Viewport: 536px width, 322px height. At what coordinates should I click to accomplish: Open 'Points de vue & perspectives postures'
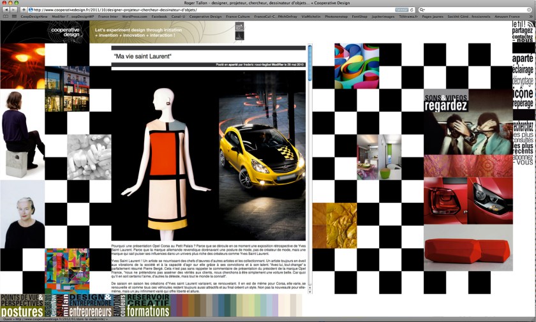point(22,305)
